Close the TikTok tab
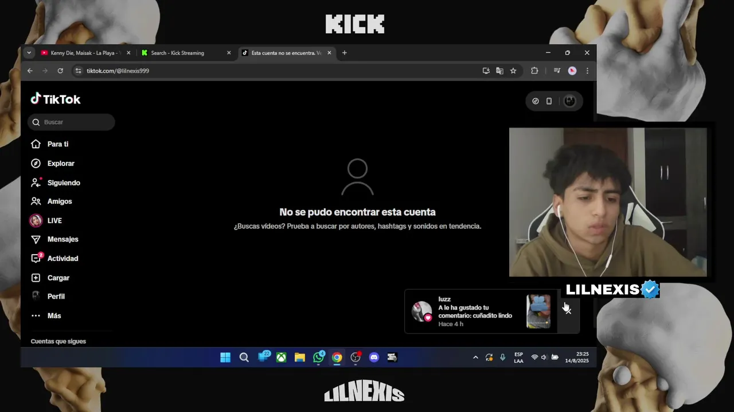This screenshot has height=412, width=734. (x=329, y=53)
